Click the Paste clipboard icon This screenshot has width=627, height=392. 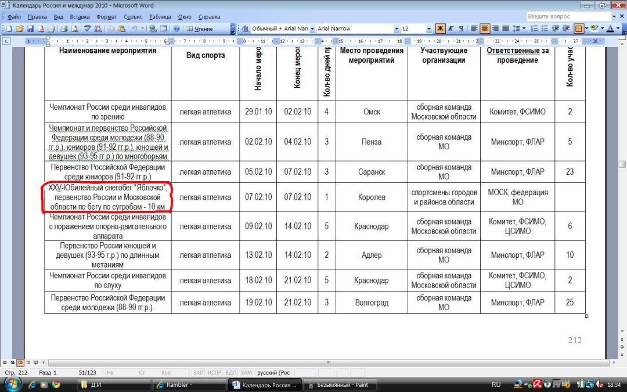point(121,28)
